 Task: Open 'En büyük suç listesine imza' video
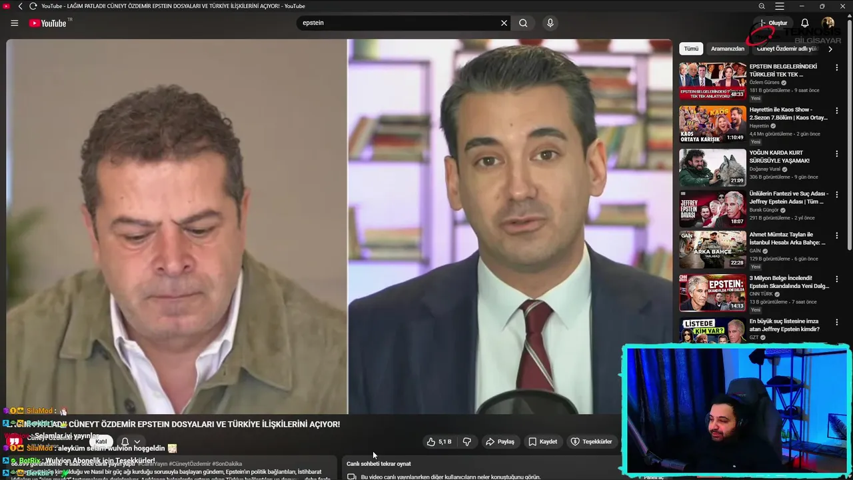coord(784,325)
